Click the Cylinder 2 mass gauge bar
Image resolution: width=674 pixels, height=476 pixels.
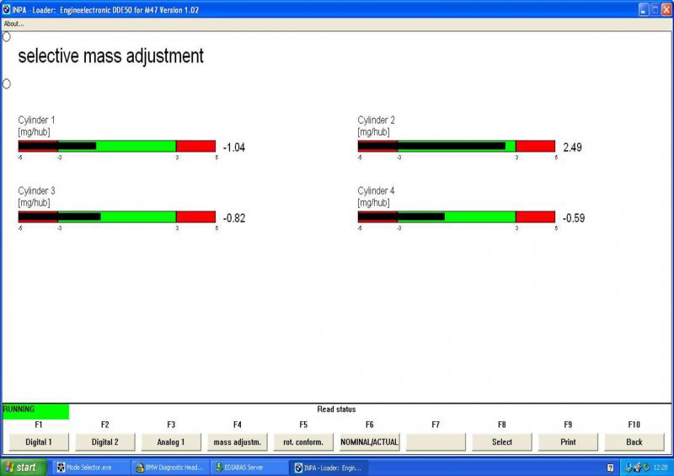[x=456, y=147]
